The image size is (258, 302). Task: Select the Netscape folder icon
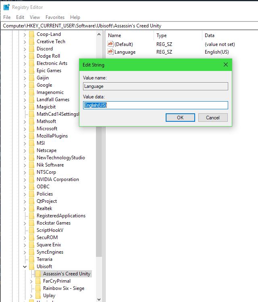coord(31,150)
